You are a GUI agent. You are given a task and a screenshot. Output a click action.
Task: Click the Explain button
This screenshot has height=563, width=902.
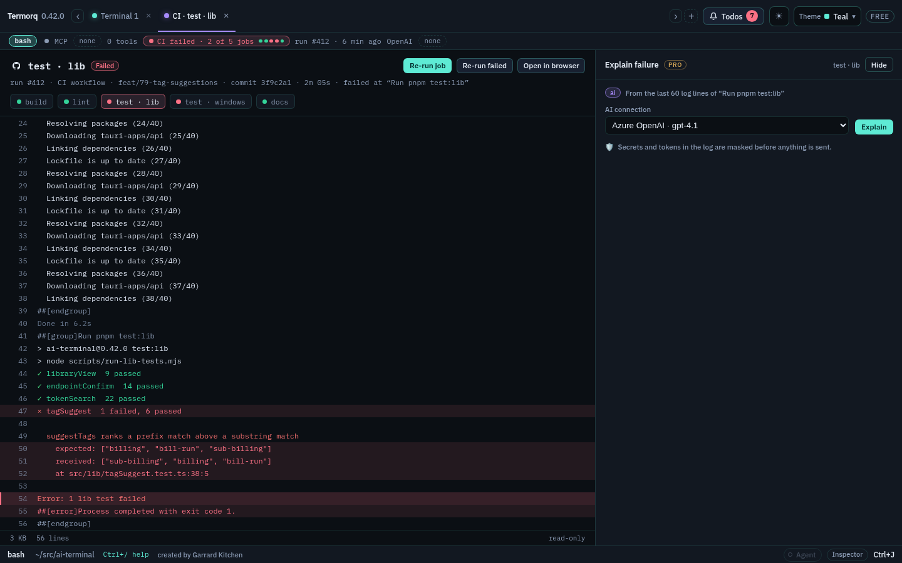(x=874, y=127)
